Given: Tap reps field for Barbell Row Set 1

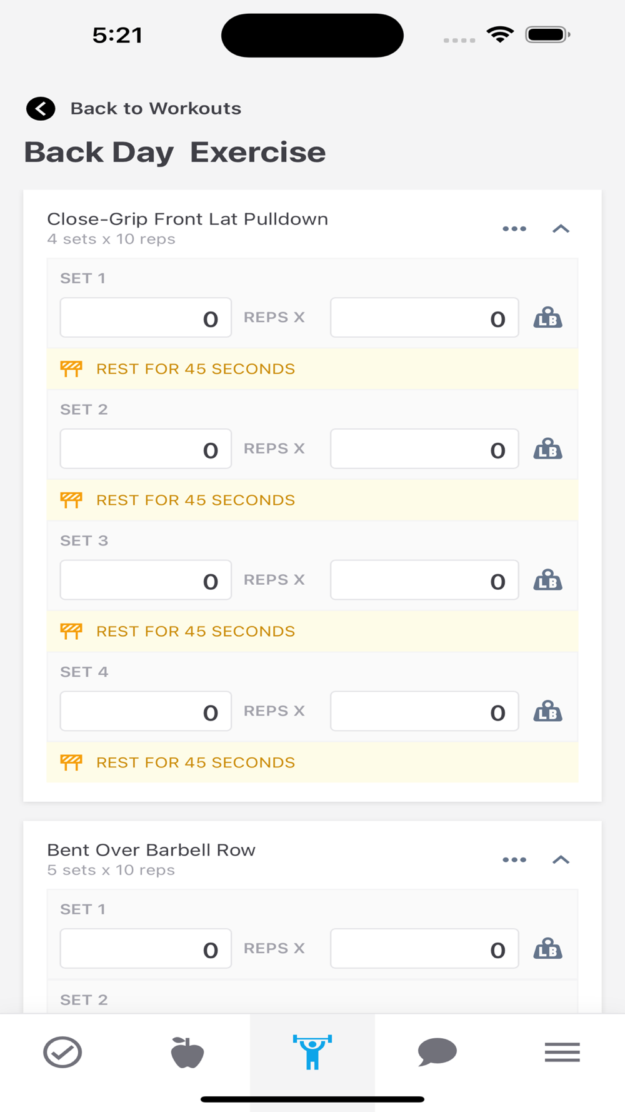Looking at the screenshot, I should [x=146, y=949].
